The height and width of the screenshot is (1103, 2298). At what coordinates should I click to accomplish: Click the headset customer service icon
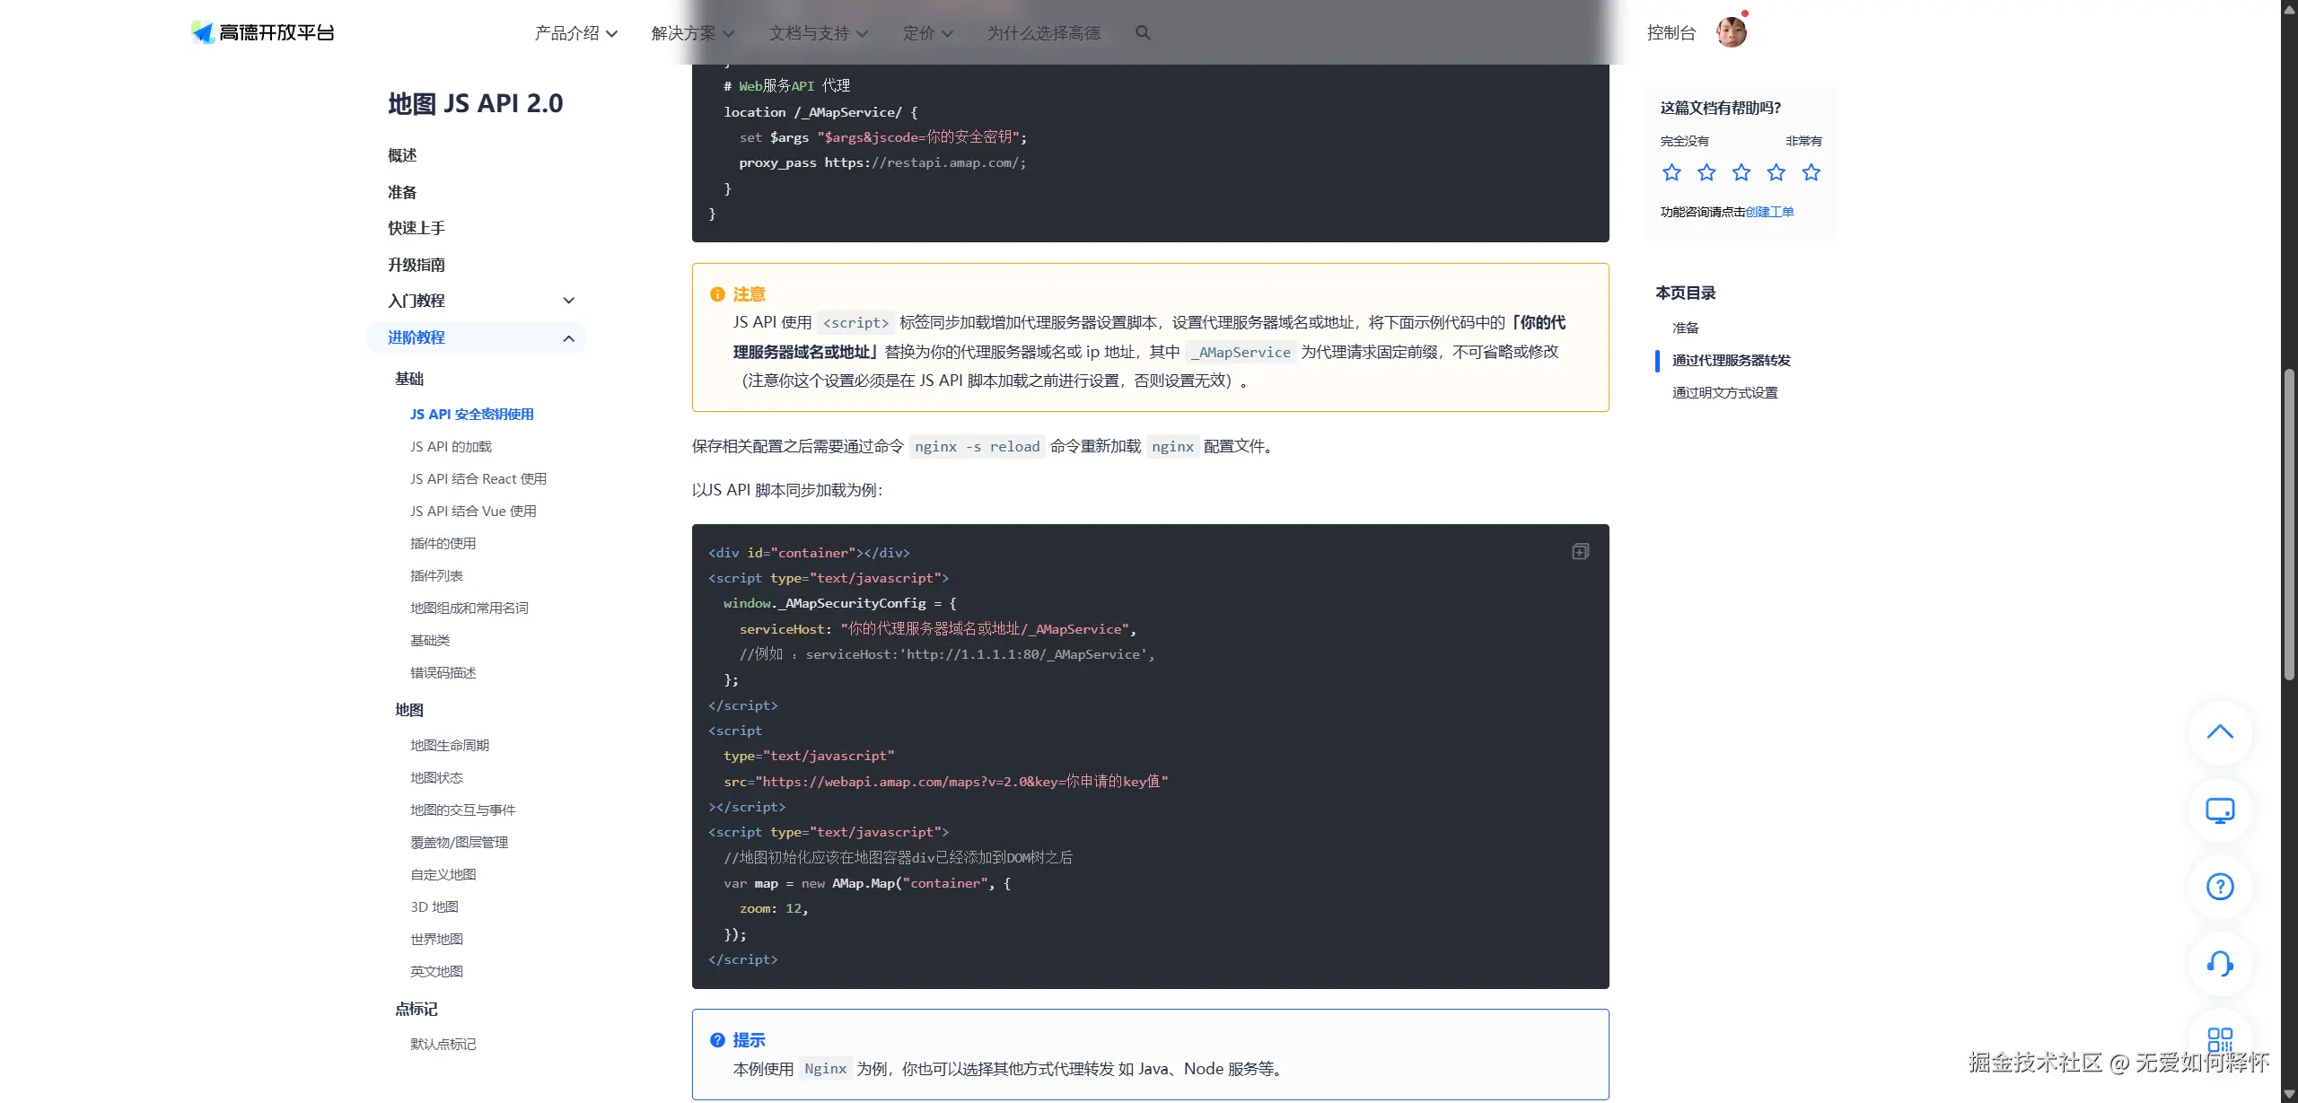coord(2220,964)
